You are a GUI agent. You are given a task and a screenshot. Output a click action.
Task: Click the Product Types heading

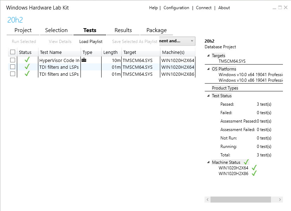[x=225, y=88]
